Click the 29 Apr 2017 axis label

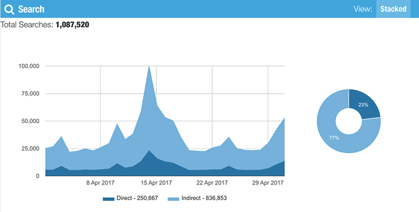(268, 183)
